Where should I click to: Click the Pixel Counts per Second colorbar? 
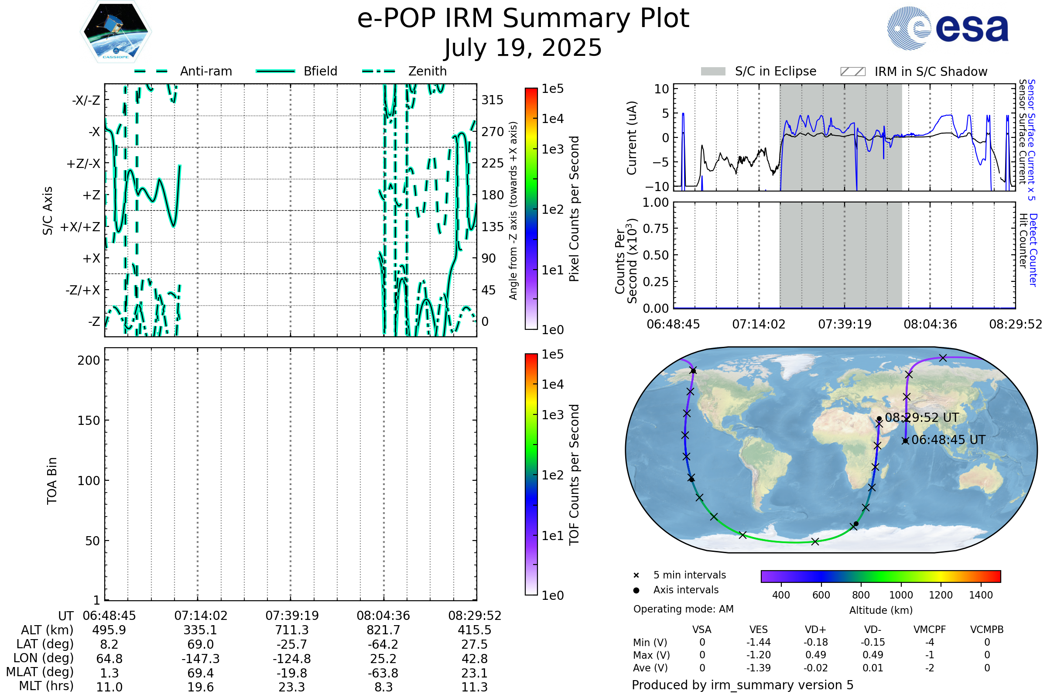pos(531,209)
